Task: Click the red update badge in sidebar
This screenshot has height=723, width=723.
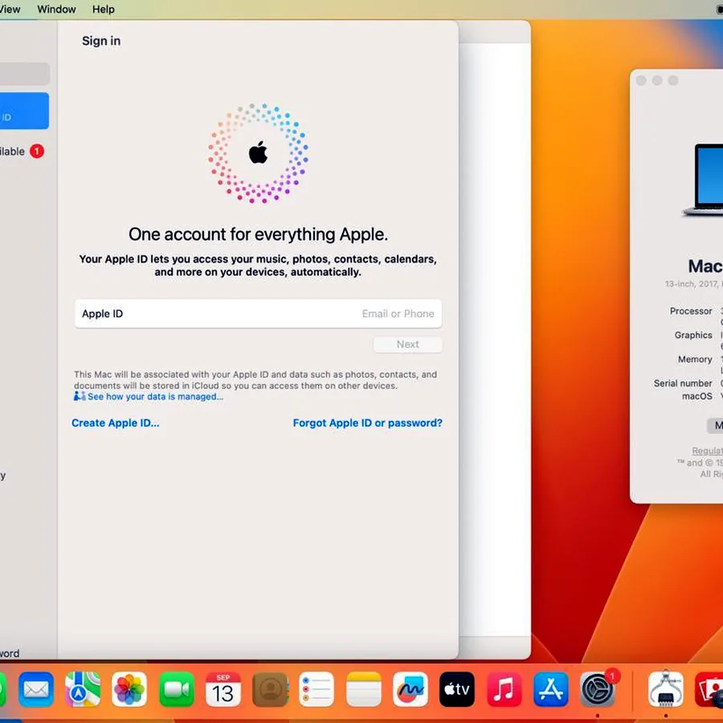Action: (x=37, y=151)
